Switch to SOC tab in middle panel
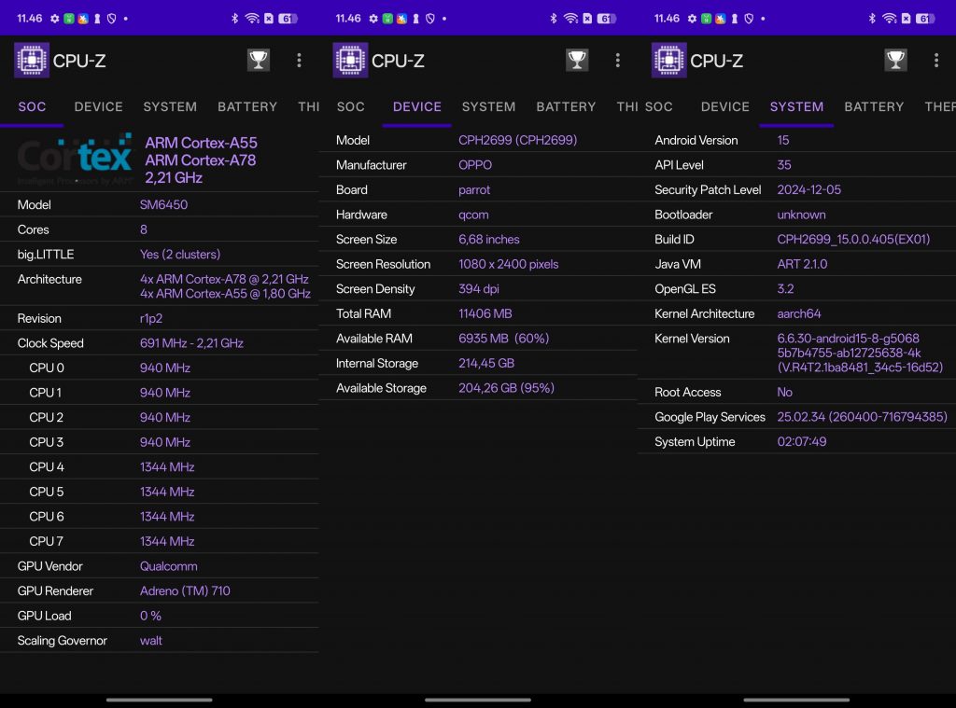The height and width of the screenshot is (708, 956). coord(351,106)
